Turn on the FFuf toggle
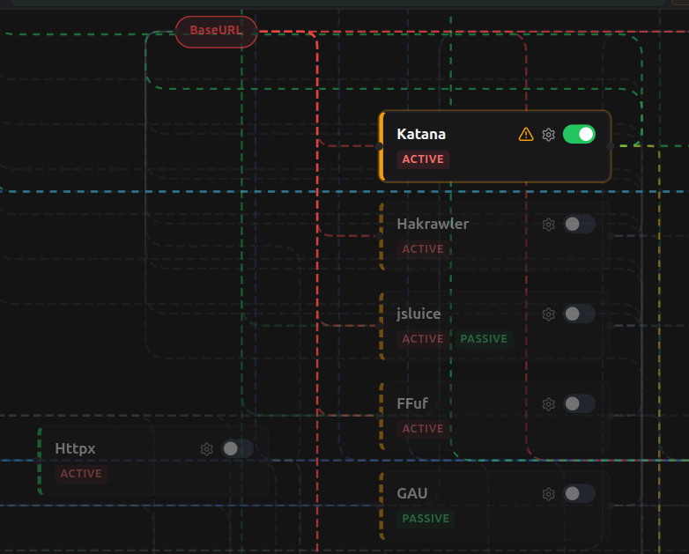 pos(579,403)
